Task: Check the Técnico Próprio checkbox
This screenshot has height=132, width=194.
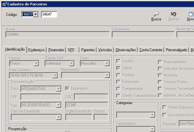Action: [x=160, y=82]
